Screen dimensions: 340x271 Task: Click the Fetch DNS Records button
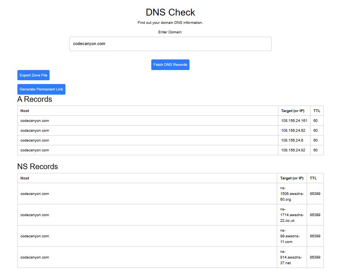coord(170,65)
